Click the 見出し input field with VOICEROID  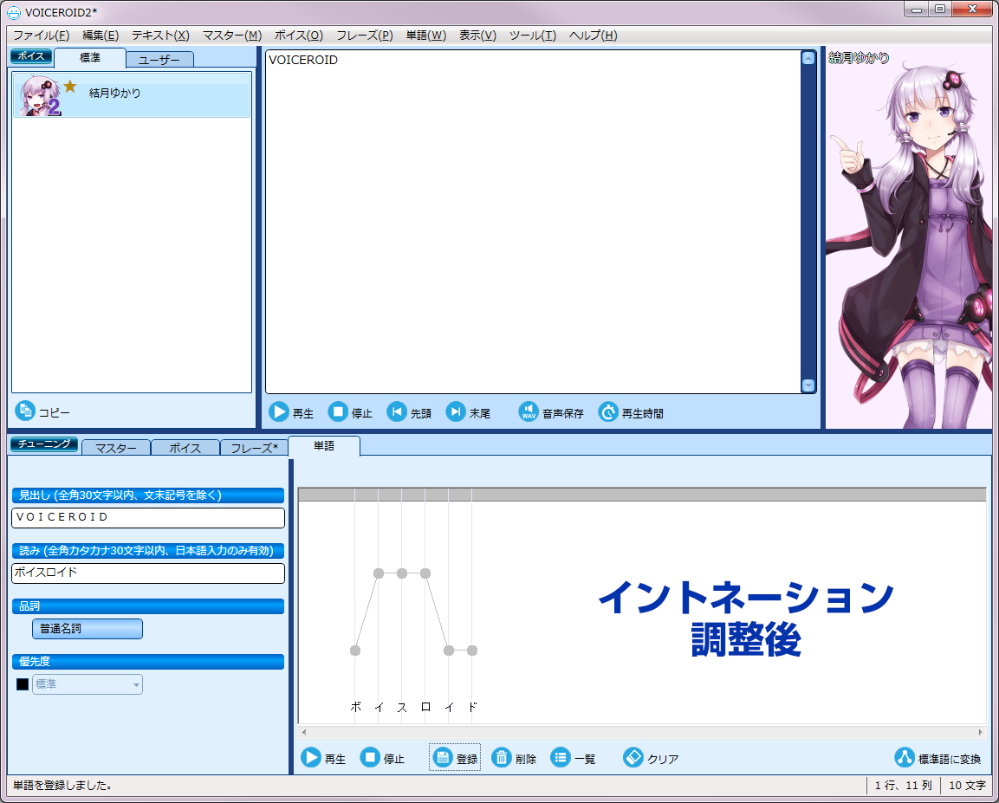[148, 517]
